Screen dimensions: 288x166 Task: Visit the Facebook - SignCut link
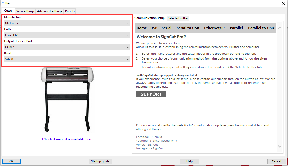click(x=149, y=137)
